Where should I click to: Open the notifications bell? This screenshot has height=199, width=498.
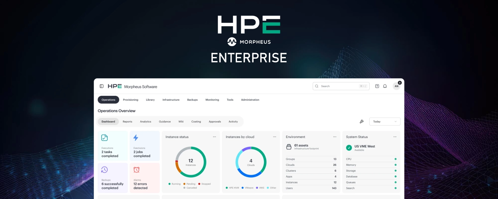385,86
